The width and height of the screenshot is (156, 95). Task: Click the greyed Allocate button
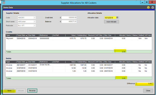pos(21,91)
